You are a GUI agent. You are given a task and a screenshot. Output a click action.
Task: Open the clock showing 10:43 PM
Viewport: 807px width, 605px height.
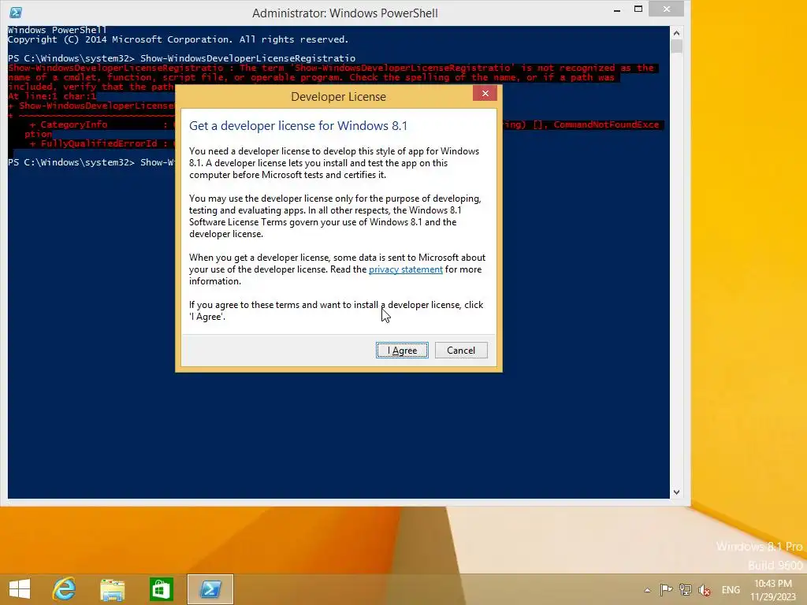coord(773,590)
